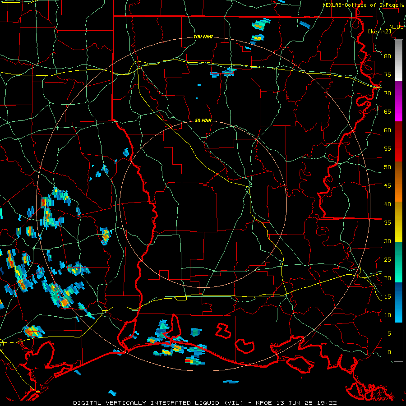Click the 50 NMI range ring label
Screen dimensions: 406x406
[203, 120]
